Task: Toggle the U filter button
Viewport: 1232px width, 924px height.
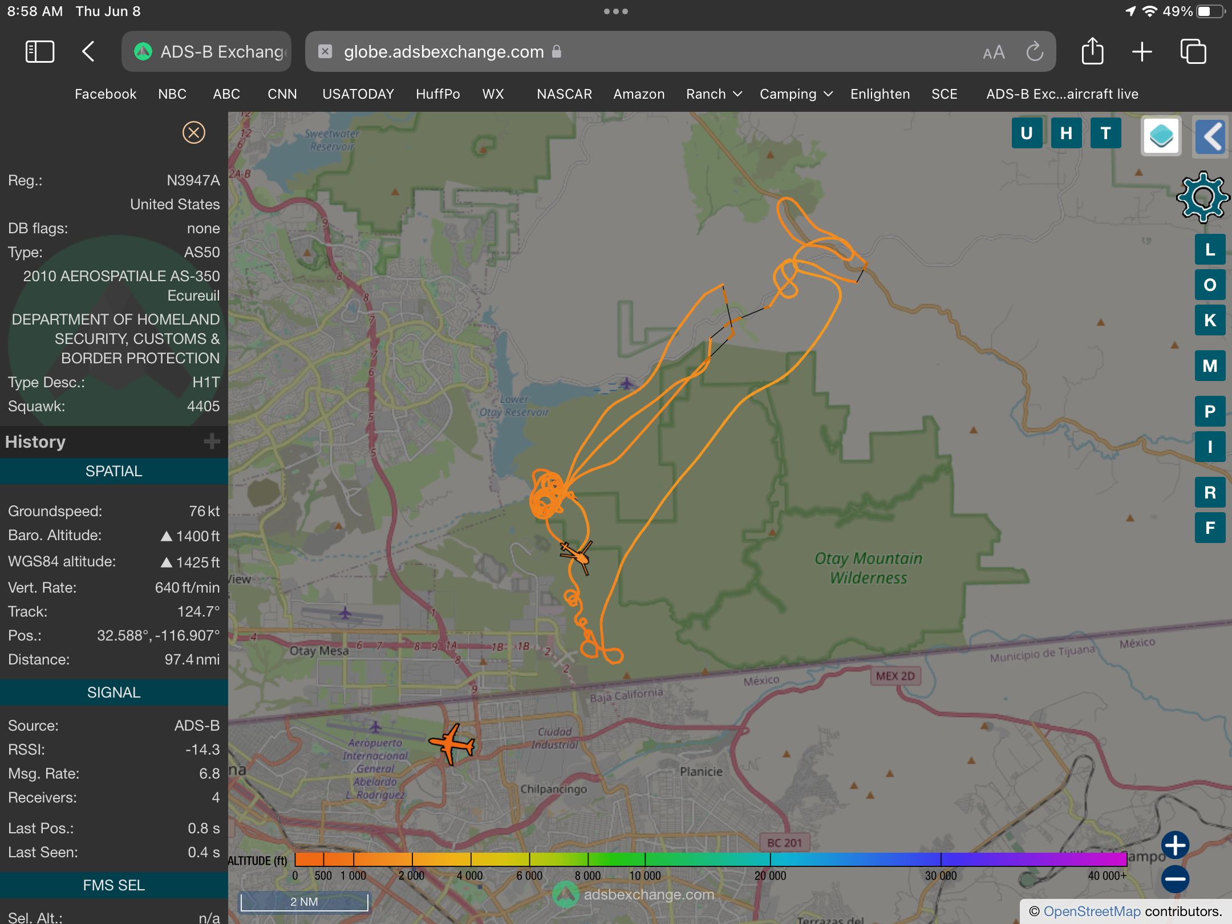Action: [1027, 133]
